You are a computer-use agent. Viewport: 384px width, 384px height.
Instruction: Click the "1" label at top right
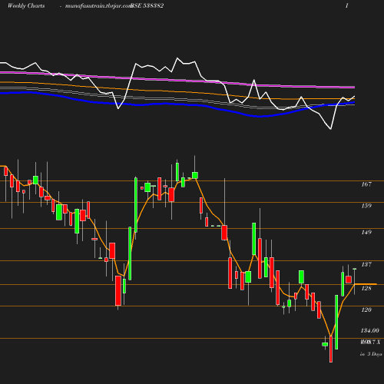pos(347,5)
